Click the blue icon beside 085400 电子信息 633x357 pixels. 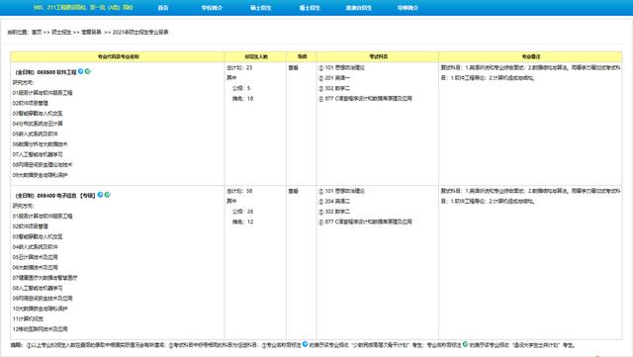tap(100, 195)
